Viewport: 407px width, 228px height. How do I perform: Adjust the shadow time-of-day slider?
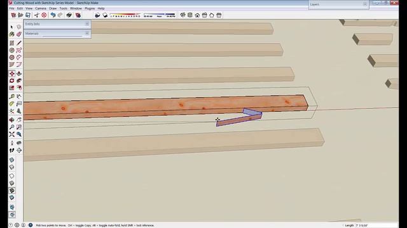160,15
